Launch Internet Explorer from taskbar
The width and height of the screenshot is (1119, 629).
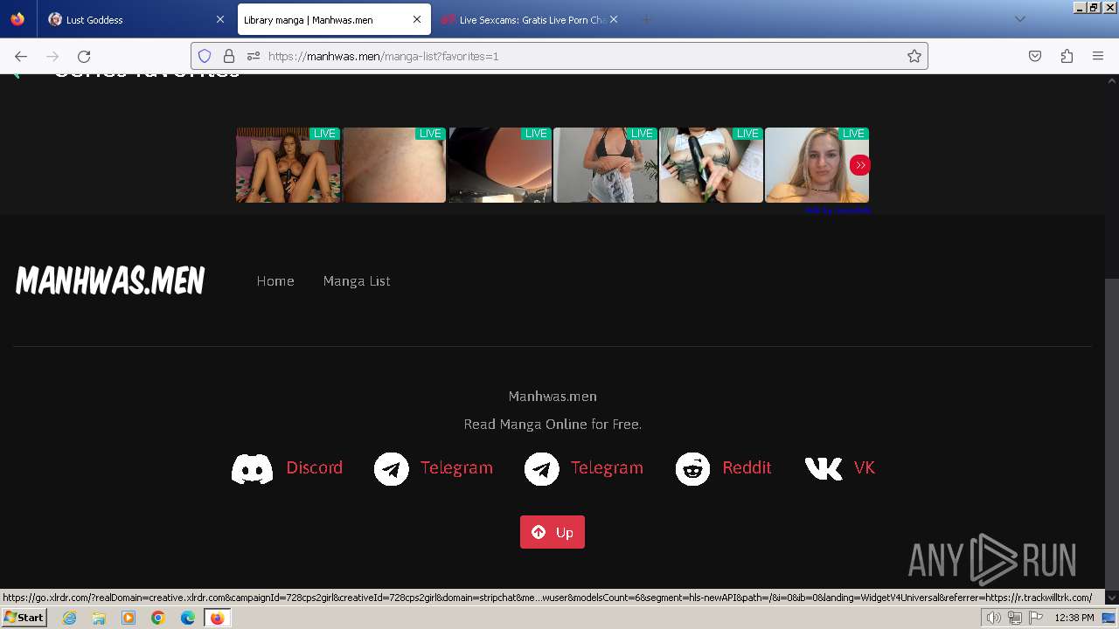[x=69, y=618]
